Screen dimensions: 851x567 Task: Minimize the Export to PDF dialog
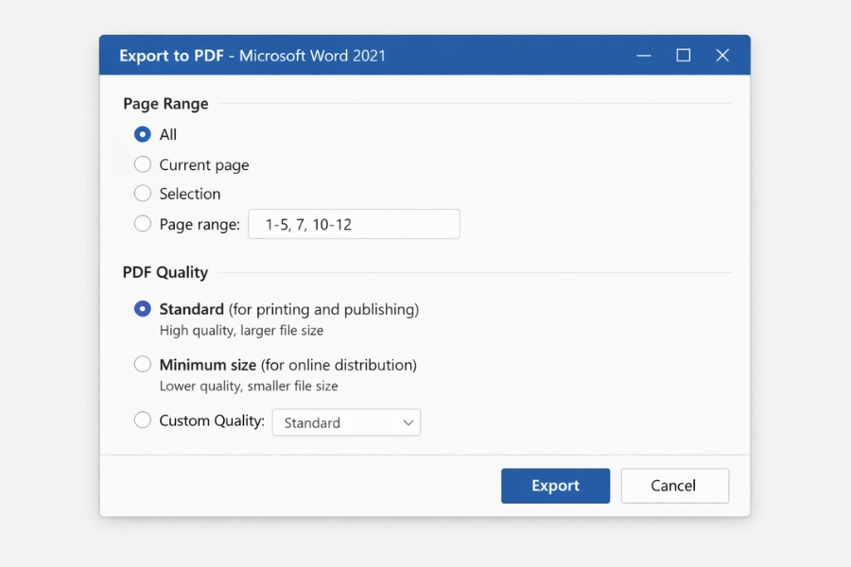tap(644, 56)
